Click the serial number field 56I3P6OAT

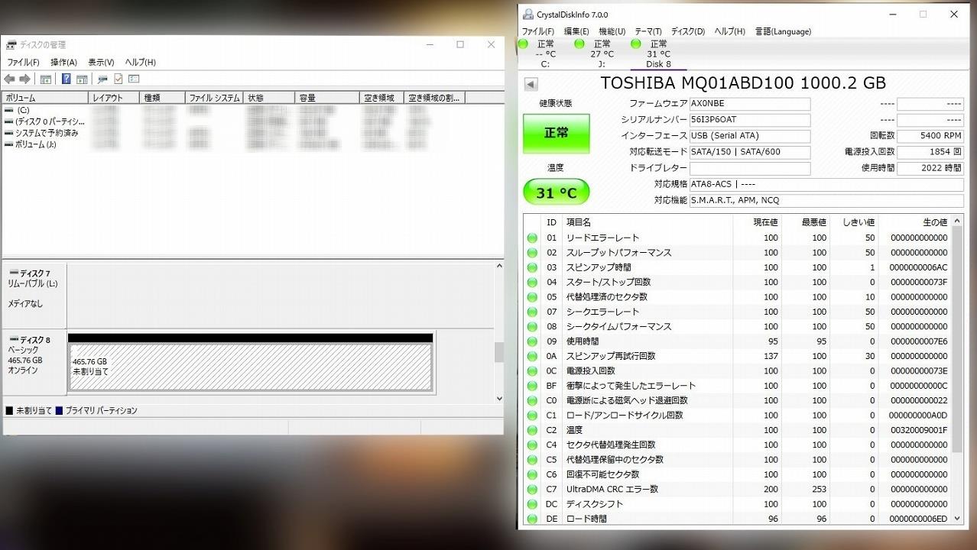point(750,120)
